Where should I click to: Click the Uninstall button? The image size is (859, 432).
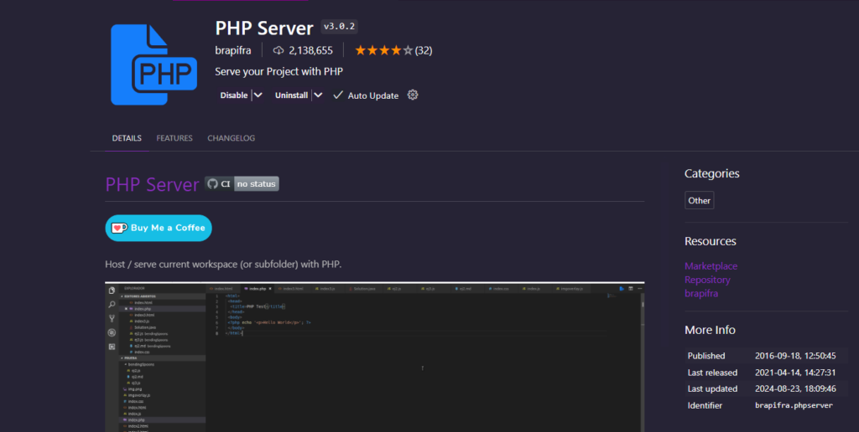pos(291,95)
